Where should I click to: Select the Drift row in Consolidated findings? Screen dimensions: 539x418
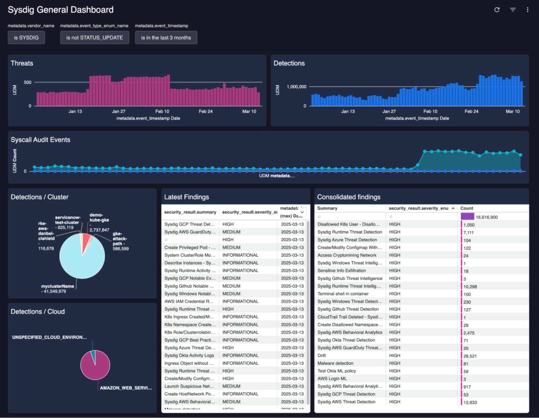422,355
